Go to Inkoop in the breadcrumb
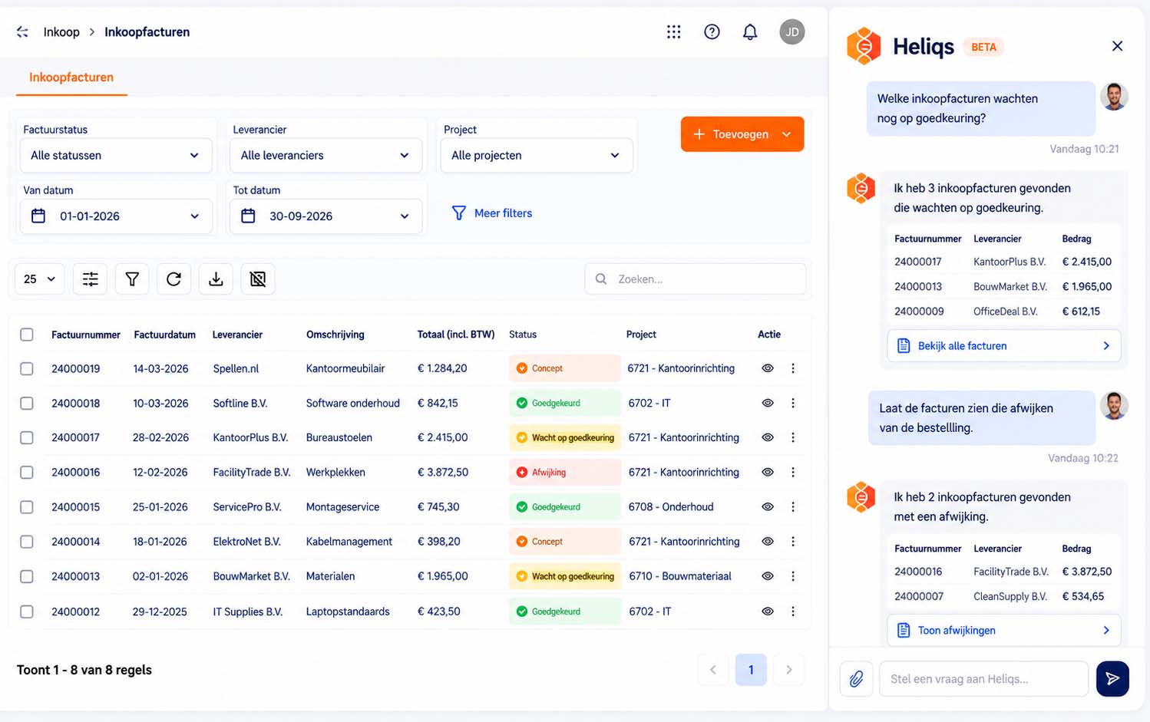Screen dimensions: 1150x722 pos(61,32)
